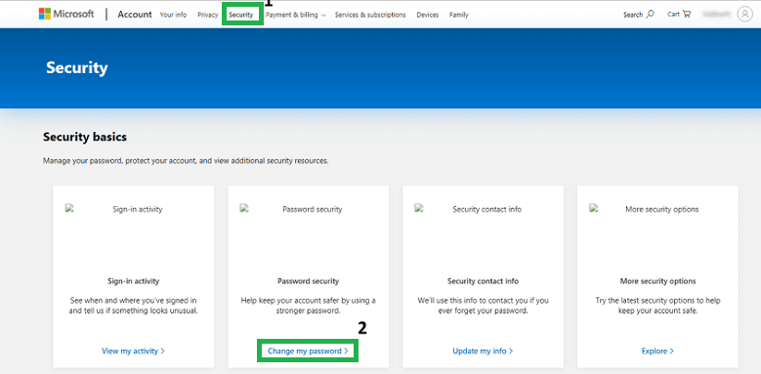Expand the Payment & billing dropdown
This screenshot has height=374, width=761.
pyautogui.click(x=296, y=15)
